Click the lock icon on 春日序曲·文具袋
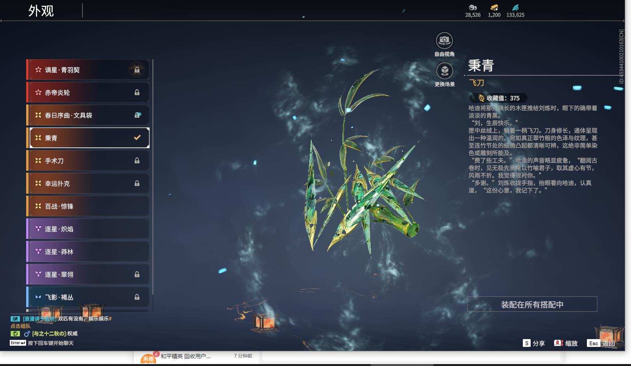The width and height of the screenshot is (631, 366). pyautogui.click(x=137, y=115)
